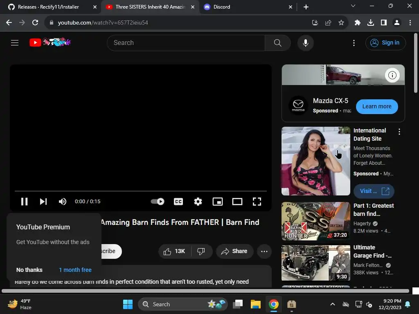Open Ultimate Garage Find video thumbnail

coord(315,263)
